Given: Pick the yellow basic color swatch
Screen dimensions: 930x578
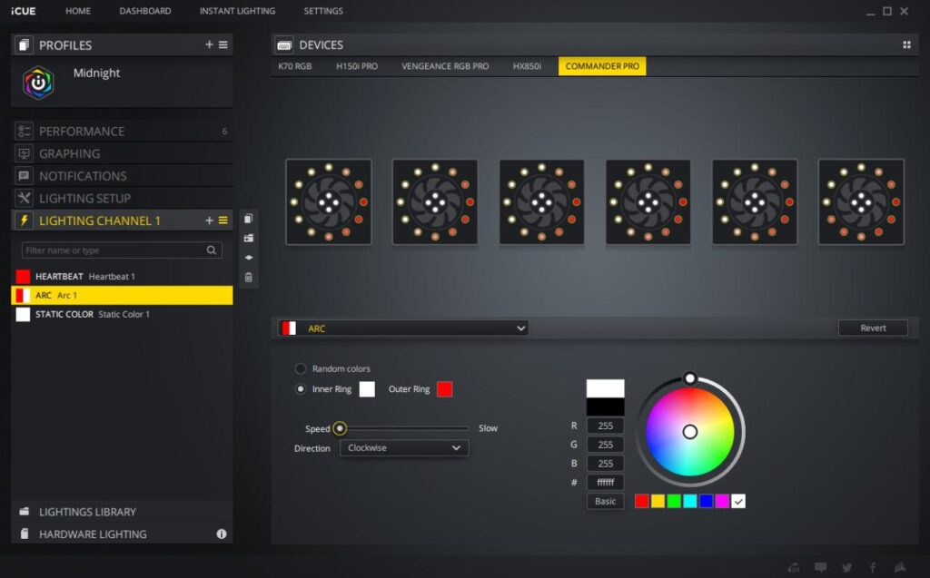Looking at the screenshot, I should pyautogui.click(x=658, y=501).
